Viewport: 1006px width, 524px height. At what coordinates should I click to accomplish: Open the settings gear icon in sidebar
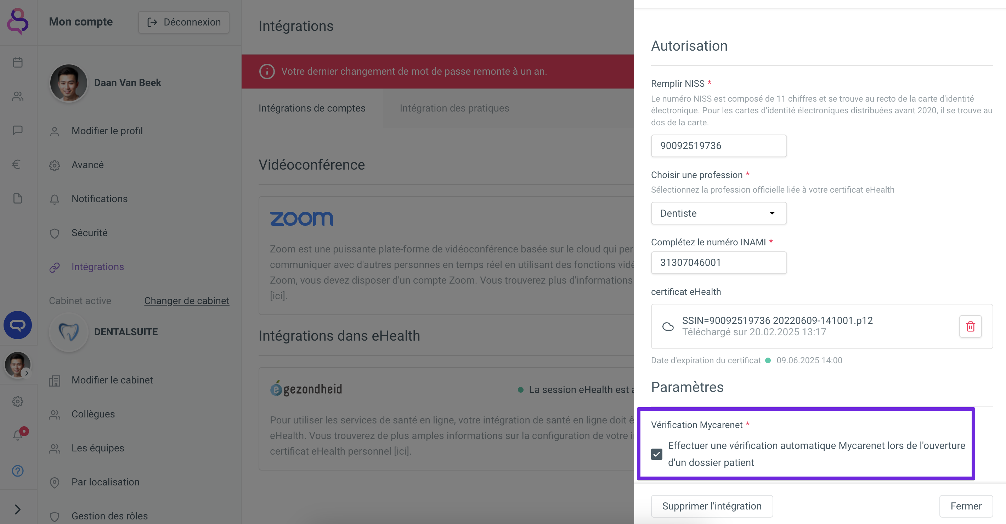click(18, 401)
